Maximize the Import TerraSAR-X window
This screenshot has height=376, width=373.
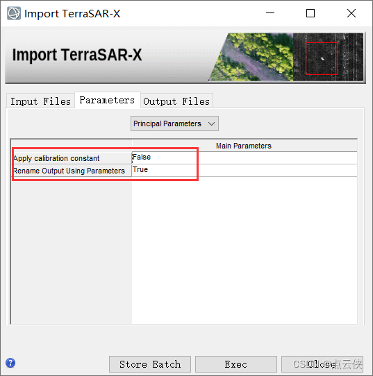coord(310,13)
